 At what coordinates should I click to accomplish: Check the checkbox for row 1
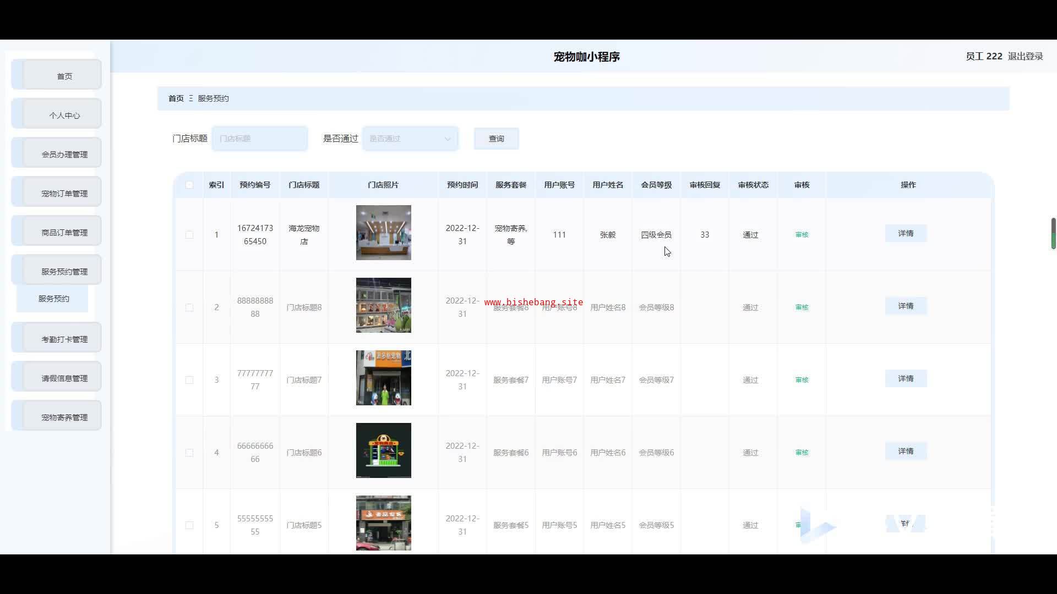coord(189,235)
